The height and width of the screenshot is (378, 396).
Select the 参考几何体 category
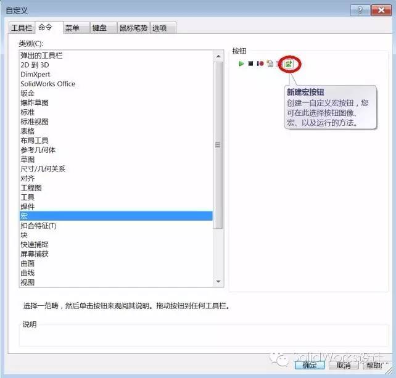coord(116,150)
